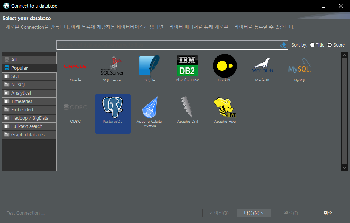Show All database categories
The width and height of the screenshot is (350, 223).
29,60
